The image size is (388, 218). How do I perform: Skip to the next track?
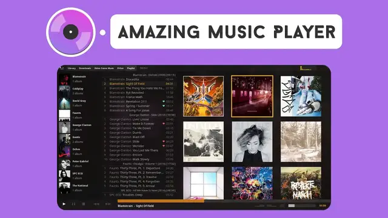pos(108,204)
